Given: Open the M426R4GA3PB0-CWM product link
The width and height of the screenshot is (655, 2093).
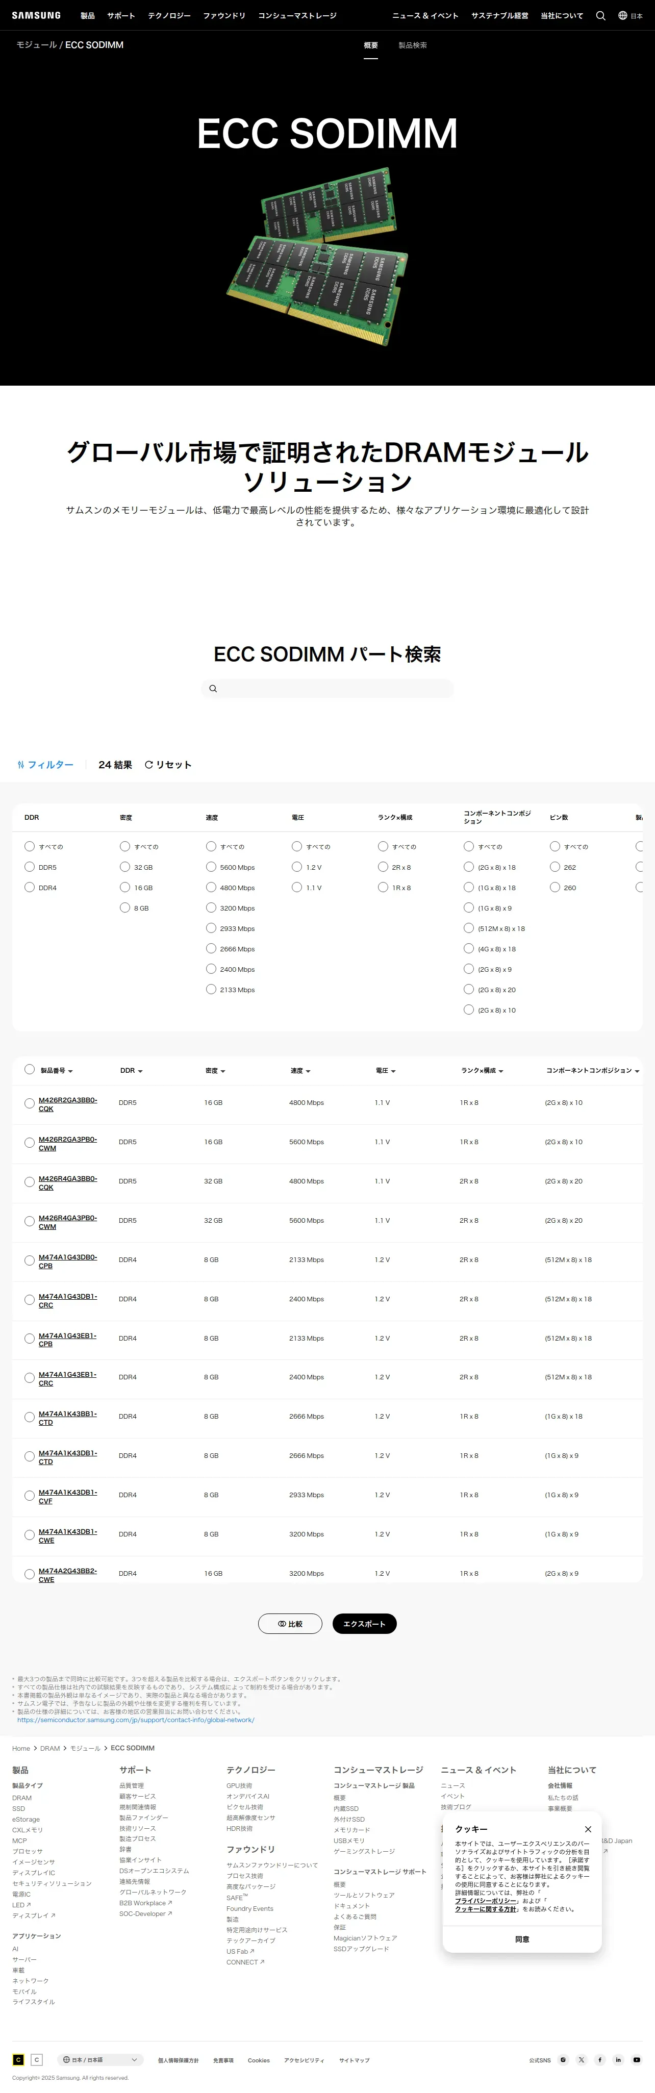Looking at the screenshot, I should coord(68,1222).
